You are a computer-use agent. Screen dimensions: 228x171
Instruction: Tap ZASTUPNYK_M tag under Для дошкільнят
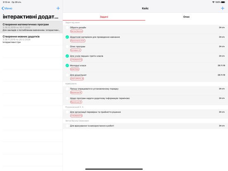click(77, 78)
